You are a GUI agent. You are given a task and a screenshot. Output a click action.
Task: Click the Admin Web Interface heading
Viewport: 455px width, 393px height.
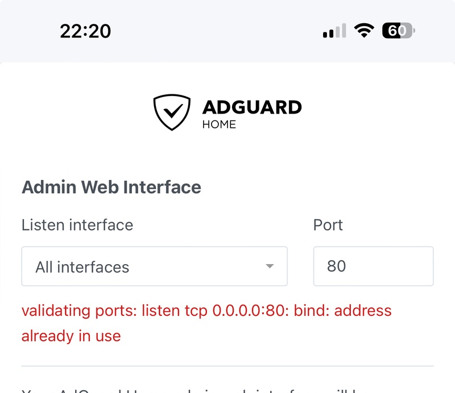[x=111, y=187]
